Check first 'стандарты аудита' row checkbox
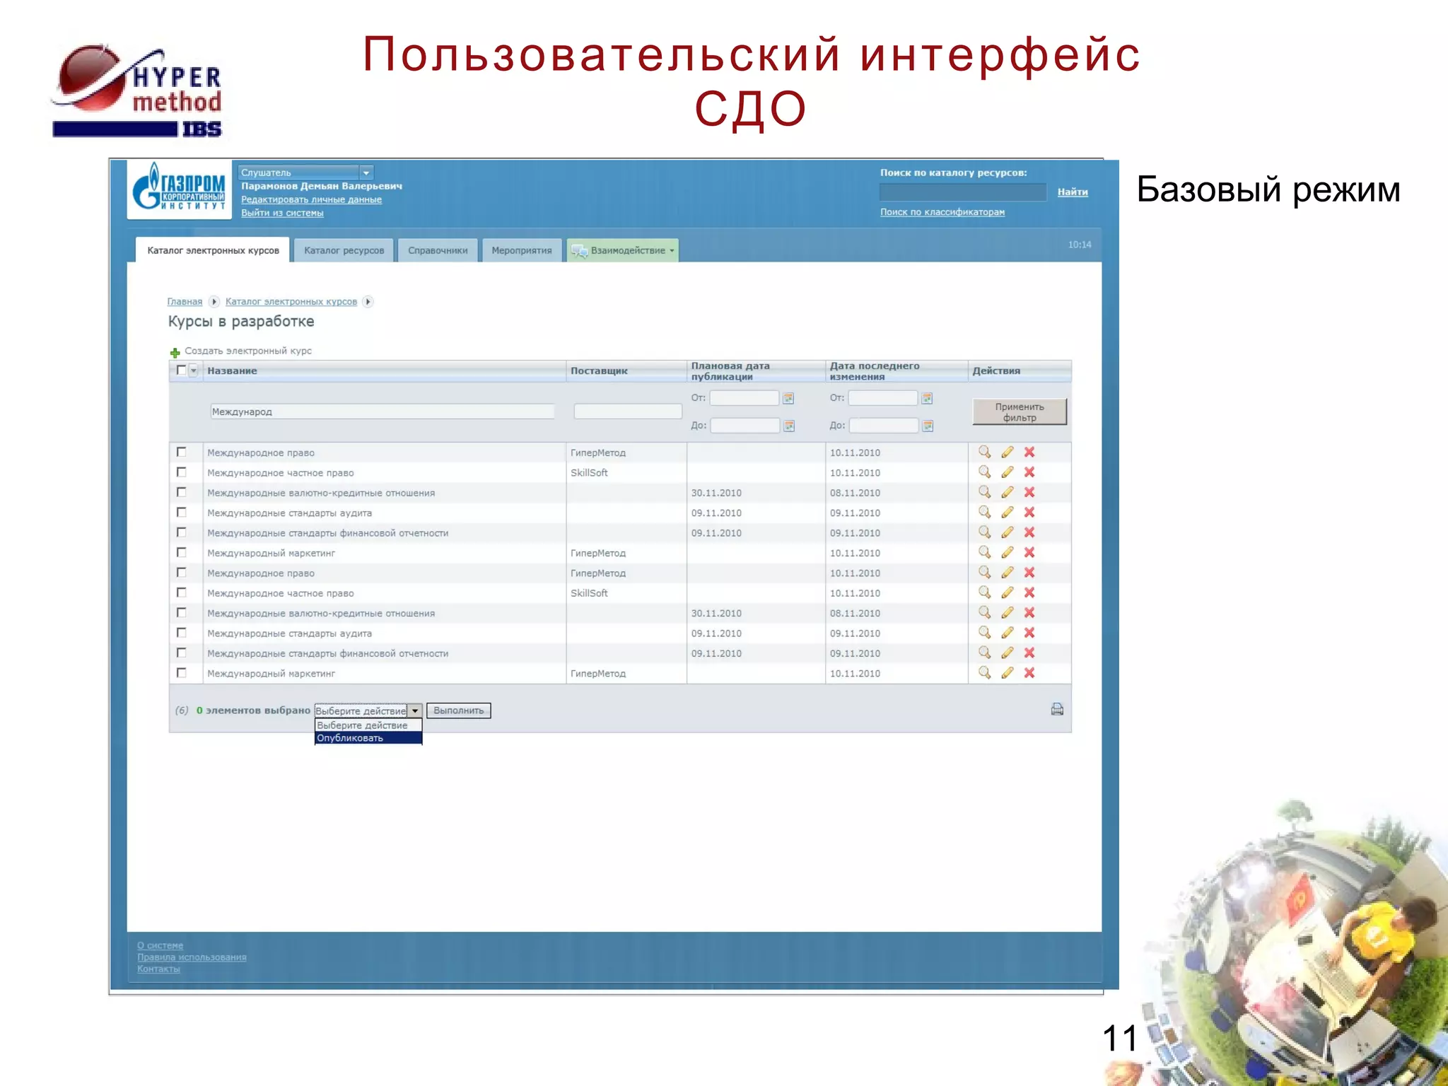The height and width of the screenshot is (1086, 1448). 181,512
